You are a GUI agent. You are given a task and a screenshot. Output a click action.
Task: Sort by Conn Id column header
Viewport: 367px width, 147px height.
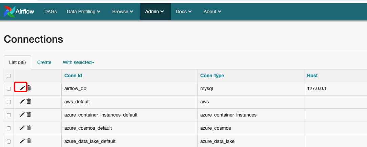click(x=73, y=76)
